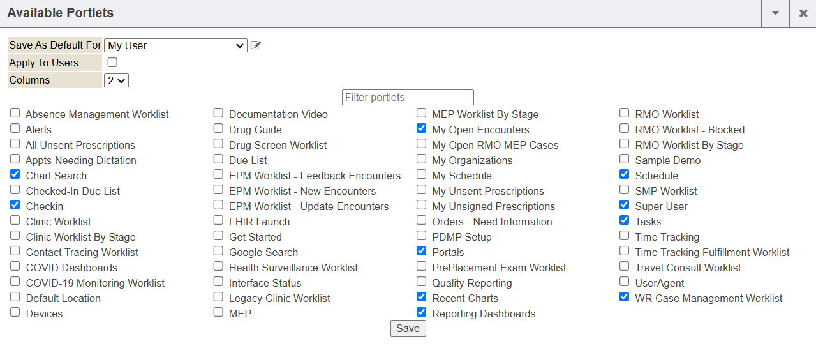Uncheck the Chart Search portlet
816x348 pixels.
tap(15, 174)
